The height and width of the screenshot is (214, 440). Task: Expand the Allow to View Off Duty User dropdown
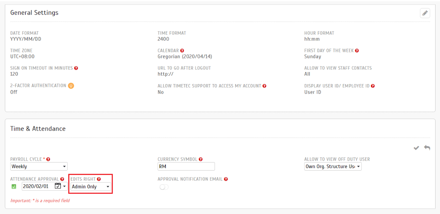[333, 167]
